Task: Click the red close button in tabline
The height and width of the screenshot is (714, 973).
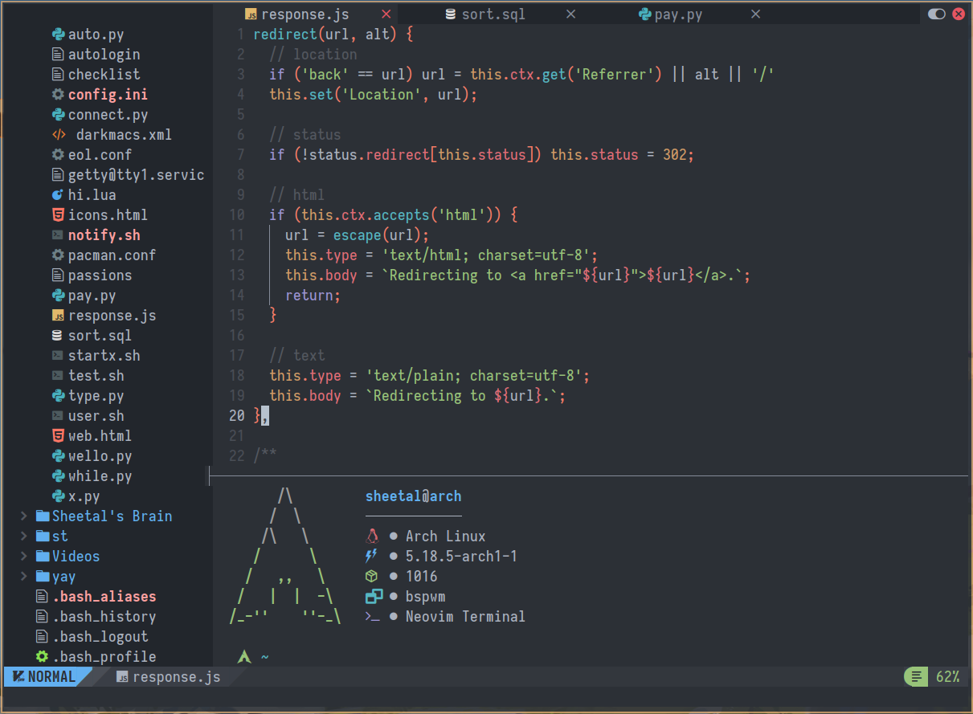Action: pyautogui.click(x=958, y=14)
